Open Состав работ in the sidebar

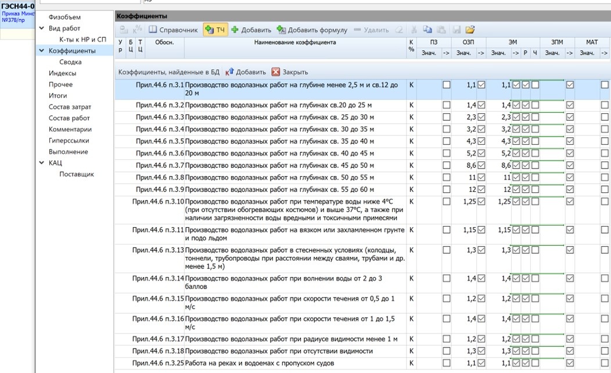coord(69,118)
